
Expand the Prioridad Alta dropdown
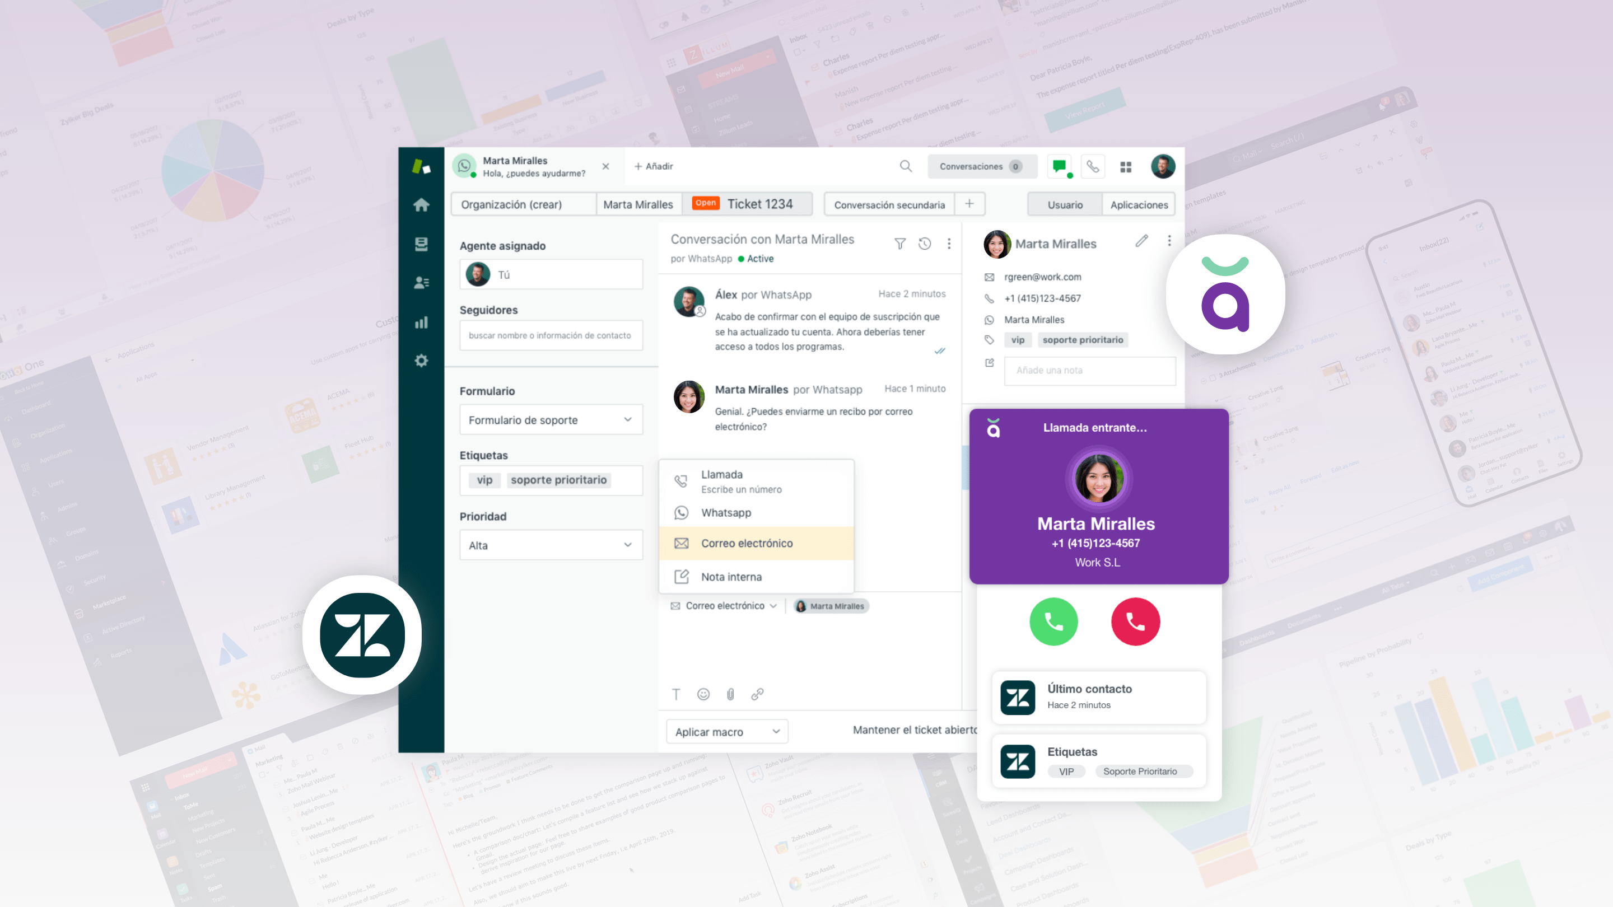click(x=551, y=545)
